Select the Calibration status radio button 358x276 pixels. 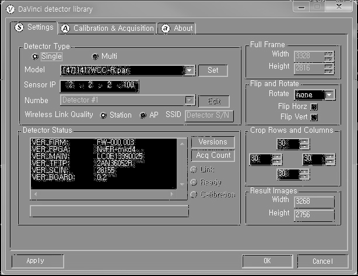tap(194, 194)
